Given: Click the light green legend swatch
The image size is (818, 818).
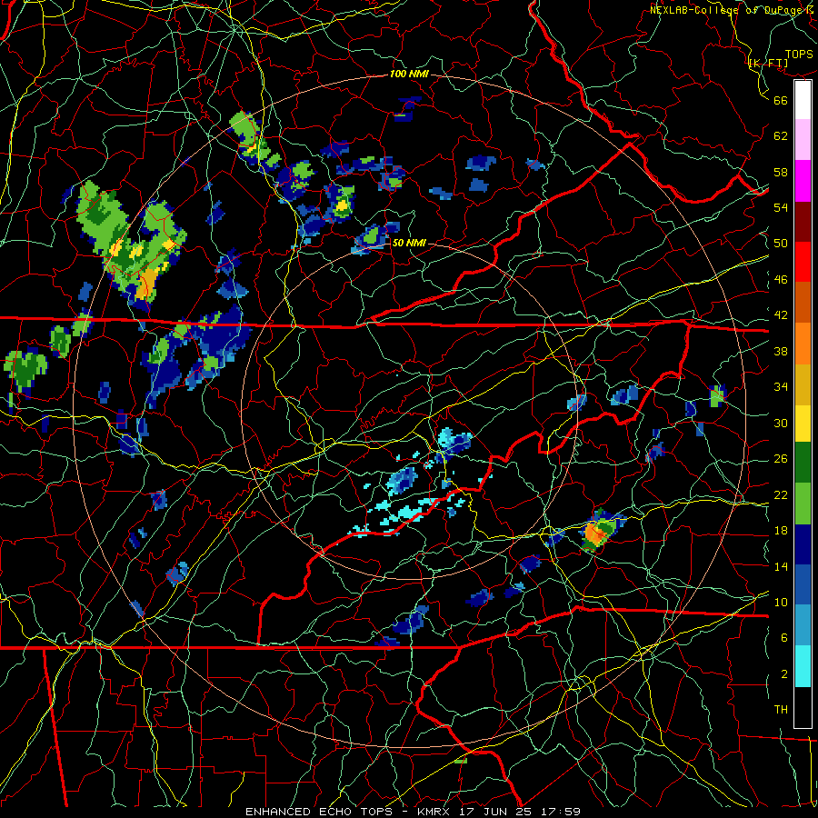Looking at the screenshot, I should coord(803,504).
